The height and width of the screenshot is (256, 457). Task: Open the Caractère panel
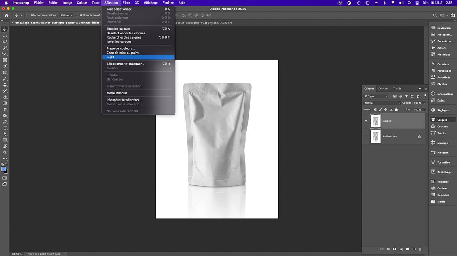[442, 64]
